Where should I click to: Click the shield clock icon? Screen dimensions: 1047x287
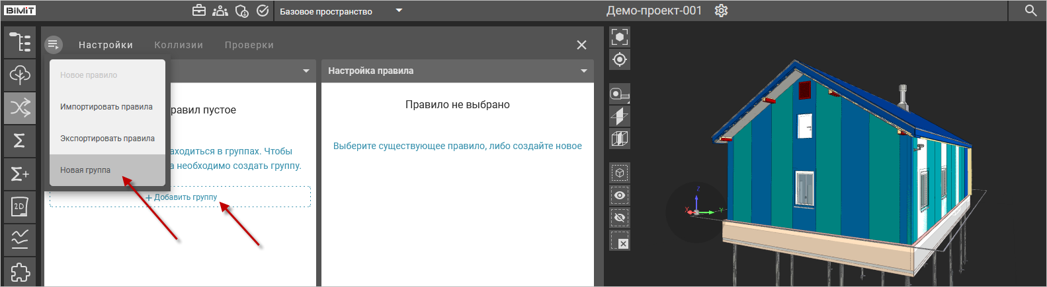242,11
